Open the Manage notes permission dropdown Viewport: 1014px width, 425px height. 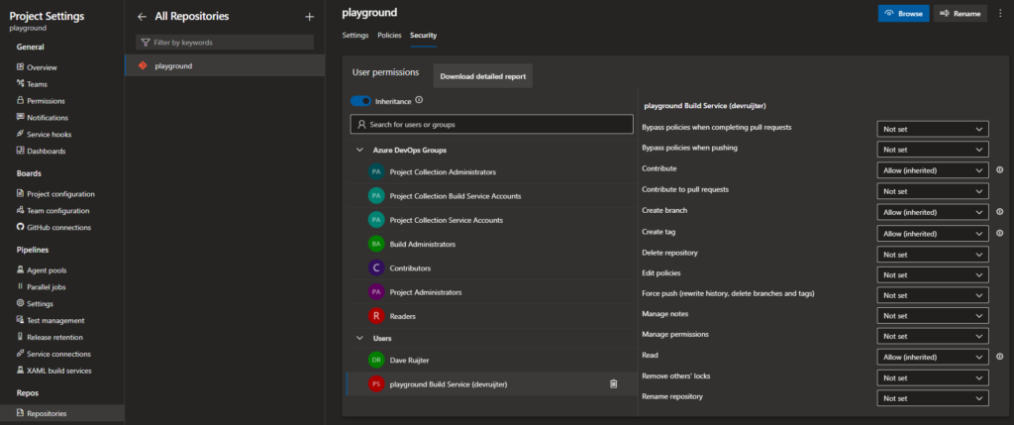(933, 316)
